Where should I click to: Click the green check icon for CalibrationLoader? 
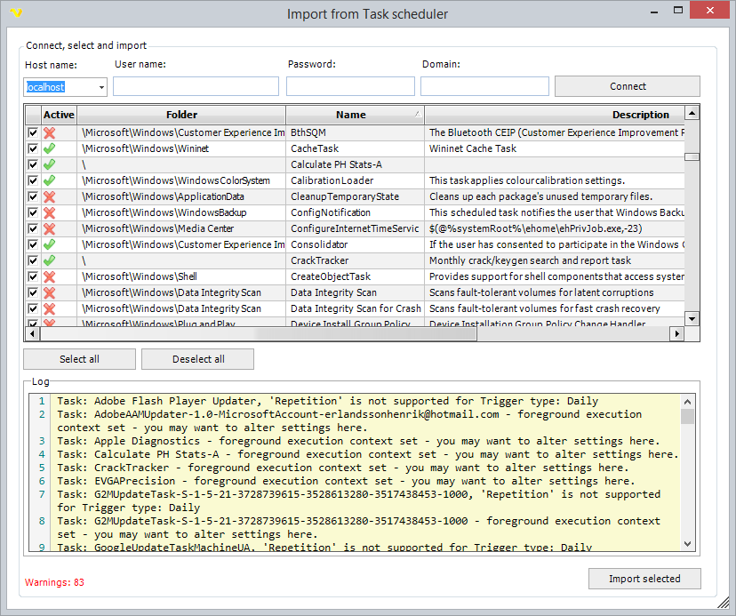click(52, 180)
